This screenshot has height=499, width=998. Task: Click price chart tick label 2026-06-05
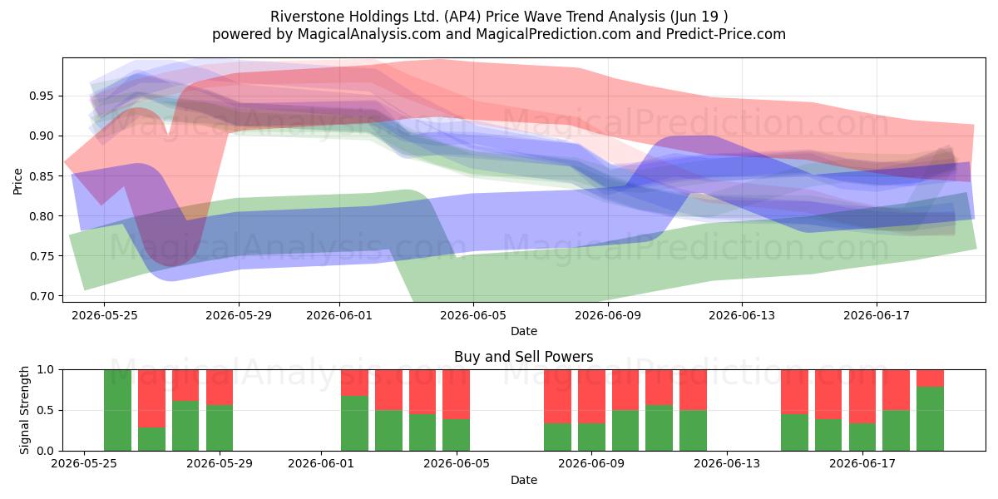click(x=473, y=315)
